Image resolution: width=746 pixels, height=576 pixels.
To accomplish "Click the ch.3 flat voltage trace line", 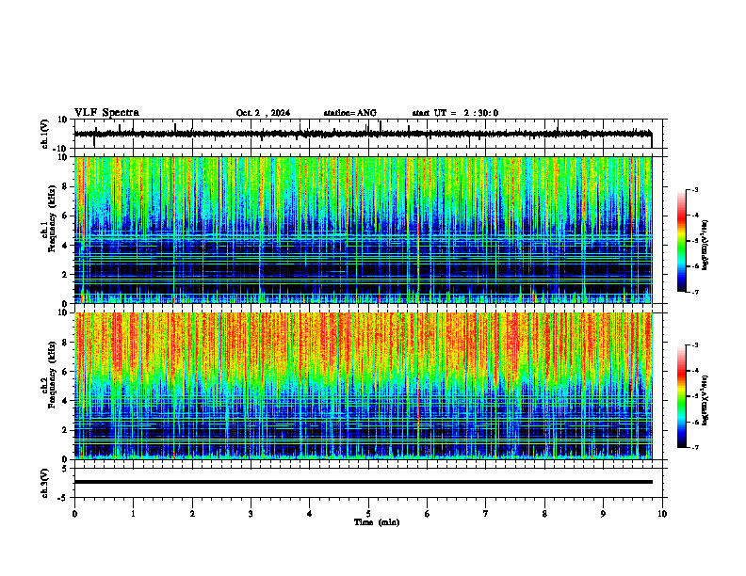I will click(x=363, y=482).
